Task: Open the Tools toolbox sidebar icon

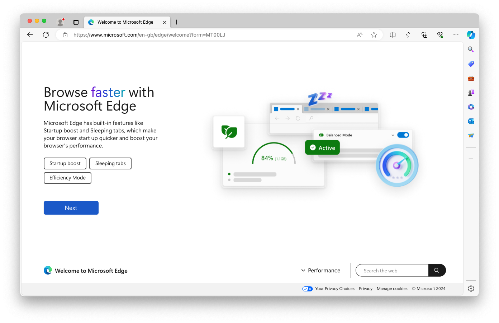Action: [471, 78]
